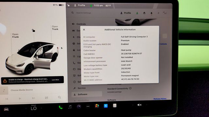Launch the Toybox icon in bottom bar
209x117 pixels.
tap(97, 106)
